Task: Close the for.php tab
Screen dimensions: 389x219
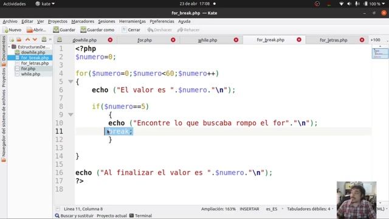Action: (173, 40)
